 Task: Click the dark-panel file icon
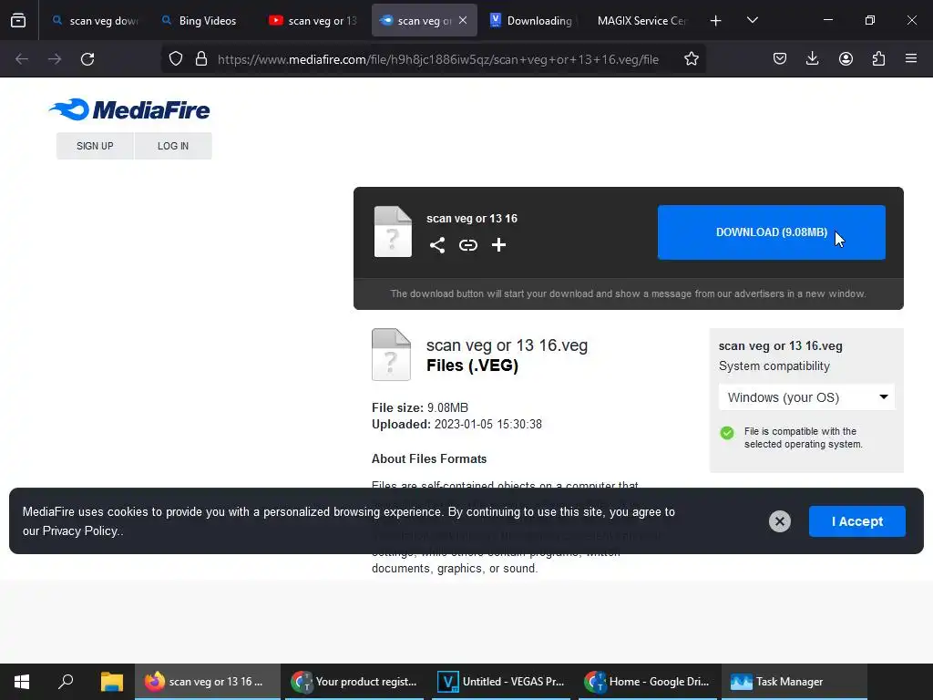click(x=393, y=232)
